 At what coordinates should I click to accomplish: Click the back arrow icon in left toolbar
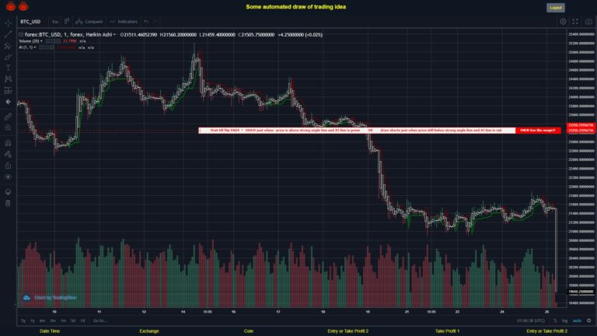pyautogui.click(x=8, y=102)
